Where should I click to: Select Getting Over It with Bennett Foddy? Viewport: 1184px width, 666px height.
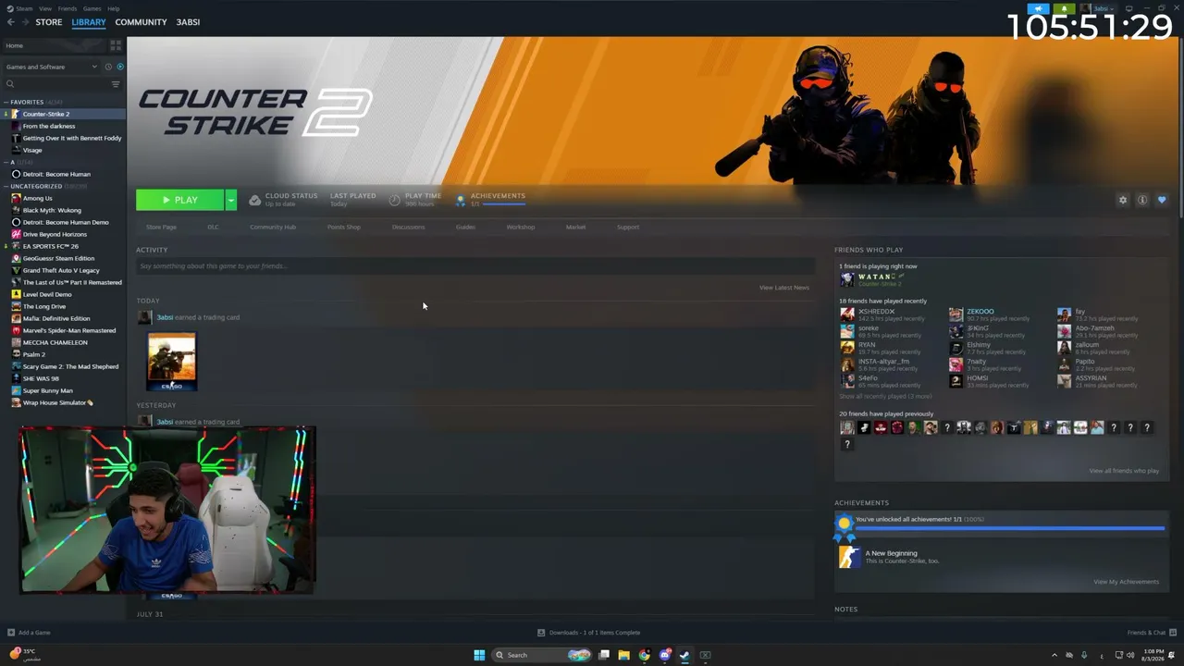pyautogui.click(x=72, y=138)
